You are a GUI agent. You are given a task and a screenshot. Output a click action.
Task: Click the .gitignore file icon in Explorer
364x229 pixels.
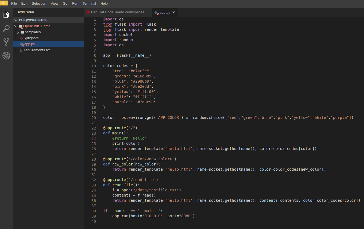21,38
